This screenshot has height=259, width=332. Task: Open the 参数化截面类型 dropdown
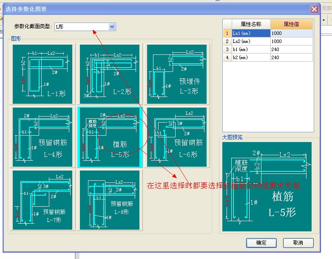112,27
